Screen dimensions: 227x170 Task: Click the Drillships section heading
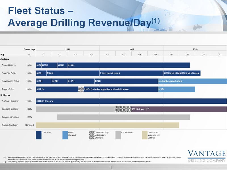click(x=5, y=95)
